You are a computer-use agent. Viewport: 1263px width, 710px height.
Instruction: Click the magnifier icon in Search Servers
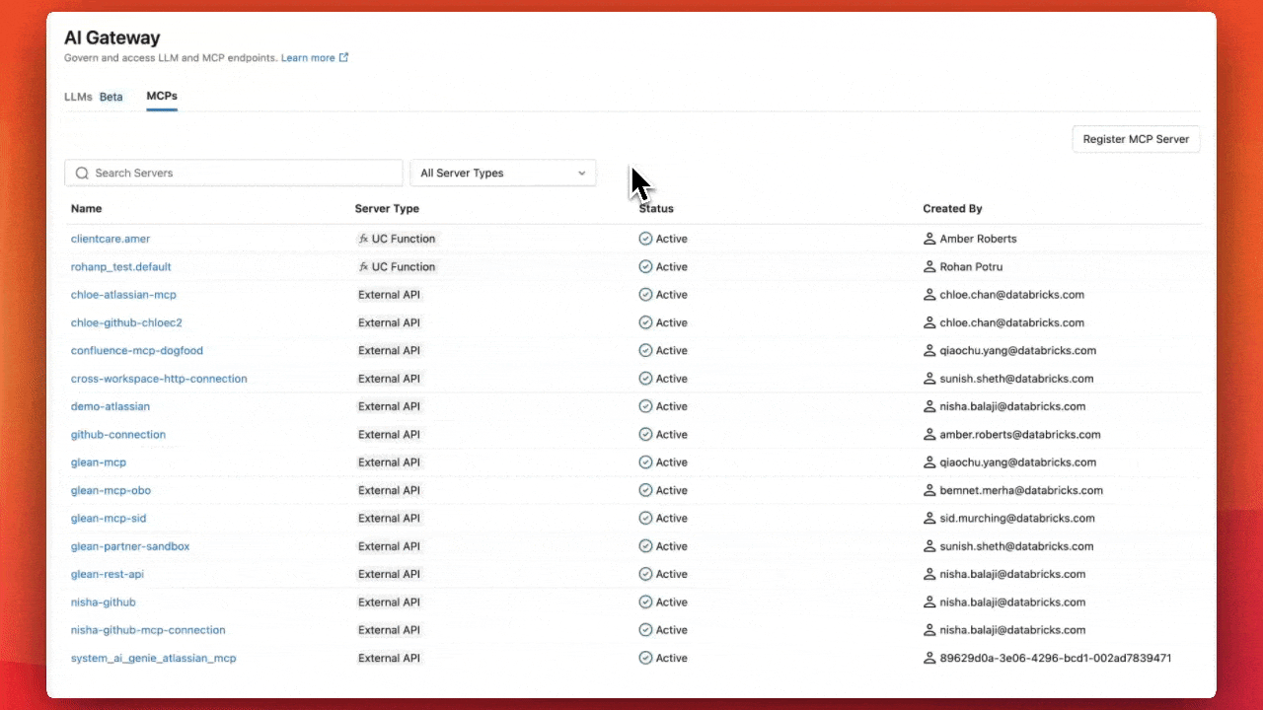tap(82, 174)
